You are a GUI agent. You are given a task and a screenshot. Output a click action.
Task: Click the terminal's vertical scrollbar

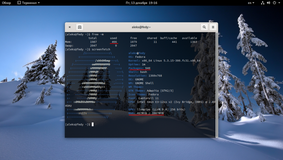tap(217, 83)
